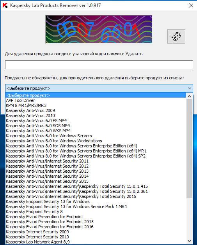Collapse the product selection combo box

99,88
